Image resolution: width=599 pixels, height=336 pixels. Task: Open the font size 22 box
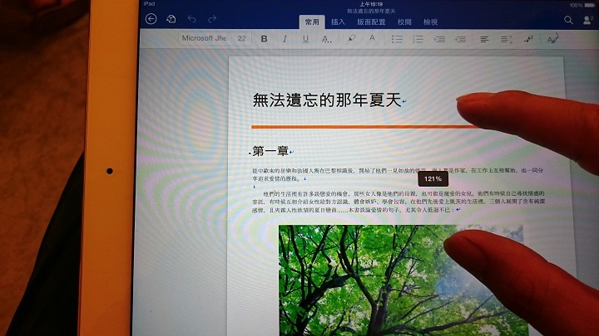(242, 38)
